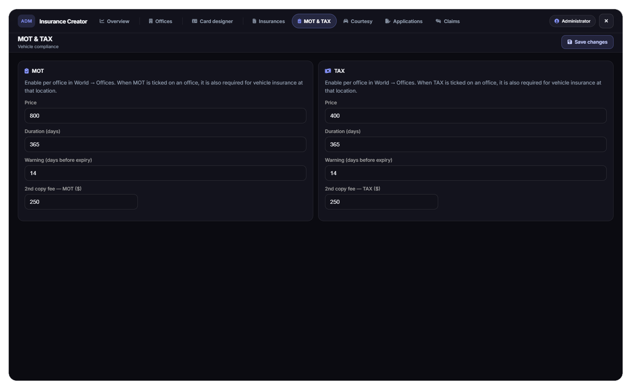Click the TAX money icon

pos(328,71)
